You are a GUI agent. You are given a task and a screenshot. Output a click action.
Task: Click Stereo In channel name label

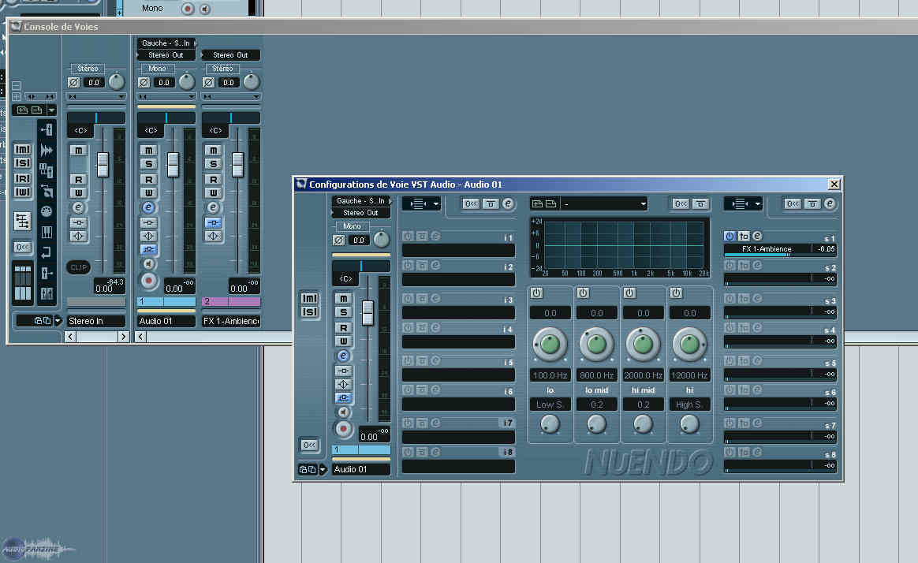coord(96,321)
